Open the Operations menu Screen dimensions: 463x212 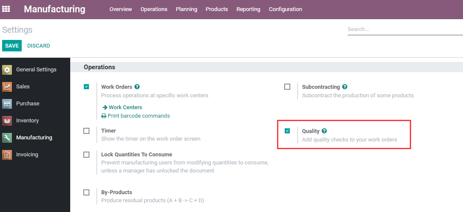(x=154, y=9)
